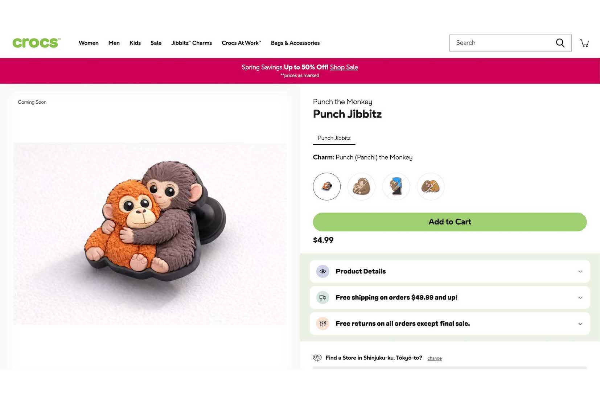The image size is (600, 400).
Task: Follow the Shop Sale link
Action: (x=344, y=67)
